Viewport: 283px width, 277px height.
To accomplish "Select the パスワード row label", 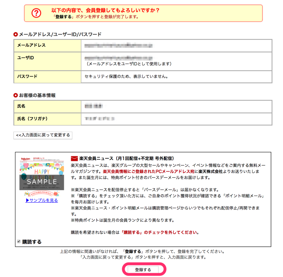I will click(27, 76).
